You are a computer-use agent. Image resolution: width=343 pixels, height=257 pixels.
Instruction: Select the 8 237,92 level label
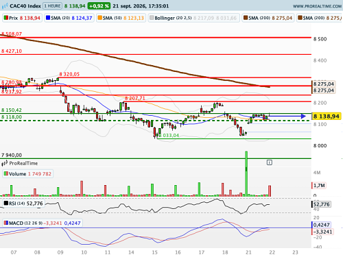coord(12,92)
